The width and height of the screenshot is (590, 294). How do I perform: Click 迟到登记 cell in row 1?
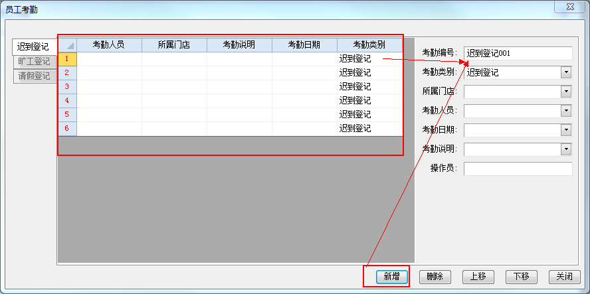pos(369,59)
